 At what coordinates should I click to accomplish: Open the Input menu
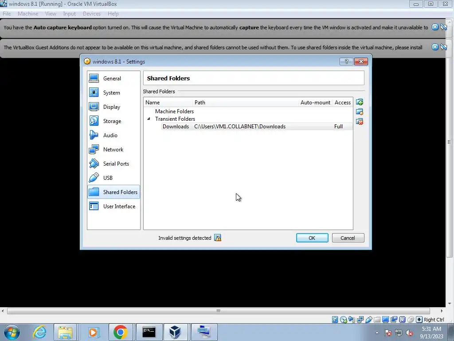tap(70, 14)
